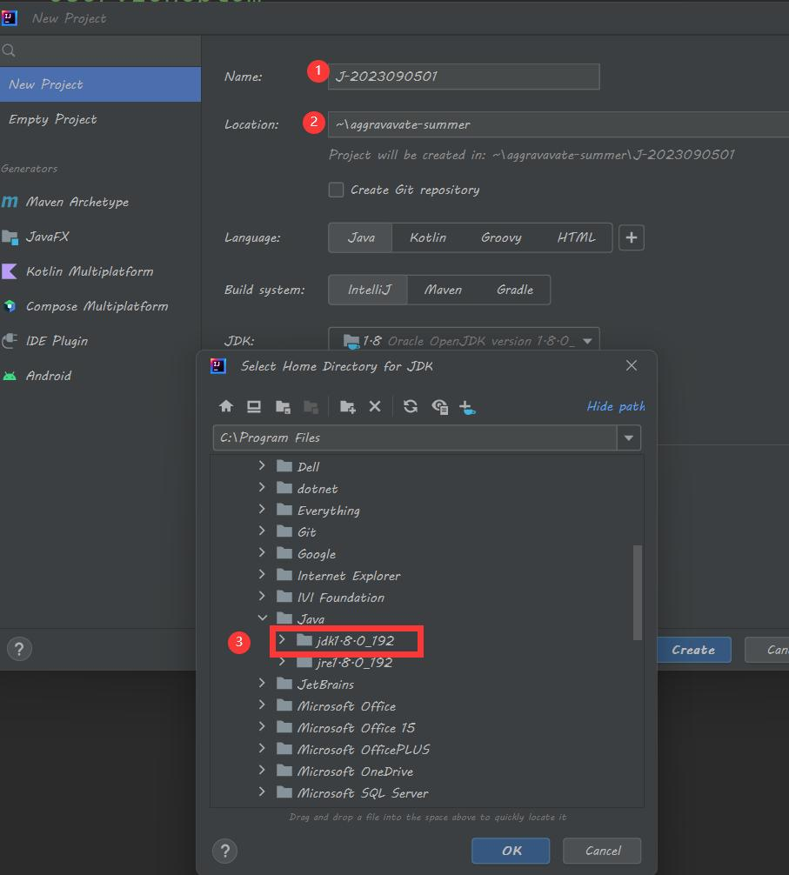Click the Location input field
Screen dimensions: 789x875
(x=558, y=124)
